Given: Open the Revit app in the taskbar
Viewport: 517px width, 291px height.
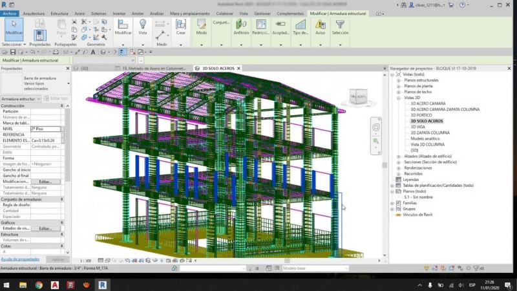Looking at the screenshot, I should [102, 285].
